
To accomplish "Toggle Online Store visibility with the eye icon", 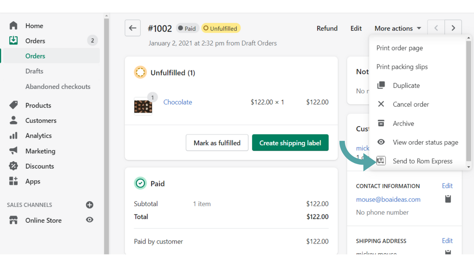I will [x=89, y=220].
